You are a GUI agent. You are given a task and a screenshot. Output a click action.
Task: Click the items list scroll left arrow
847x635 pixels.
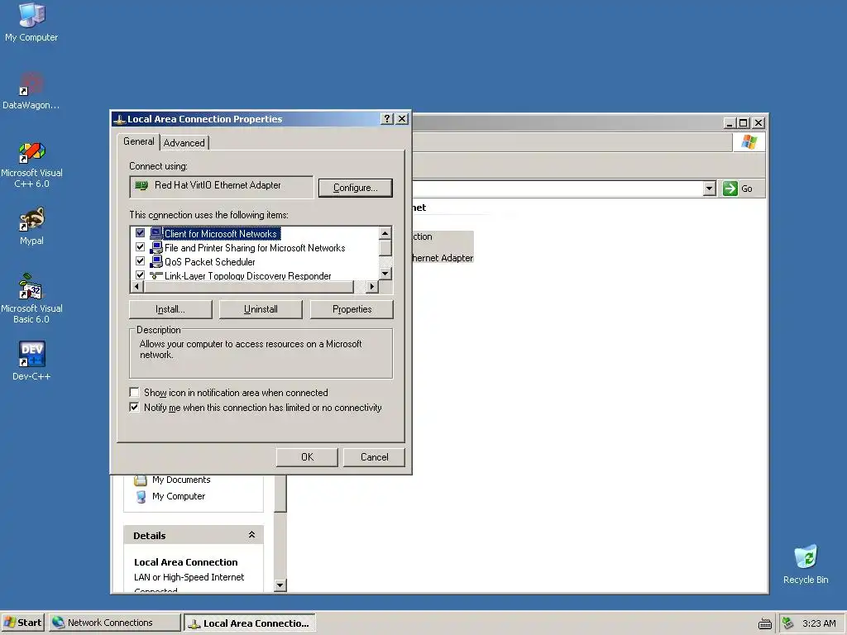(x=136, y=287)
